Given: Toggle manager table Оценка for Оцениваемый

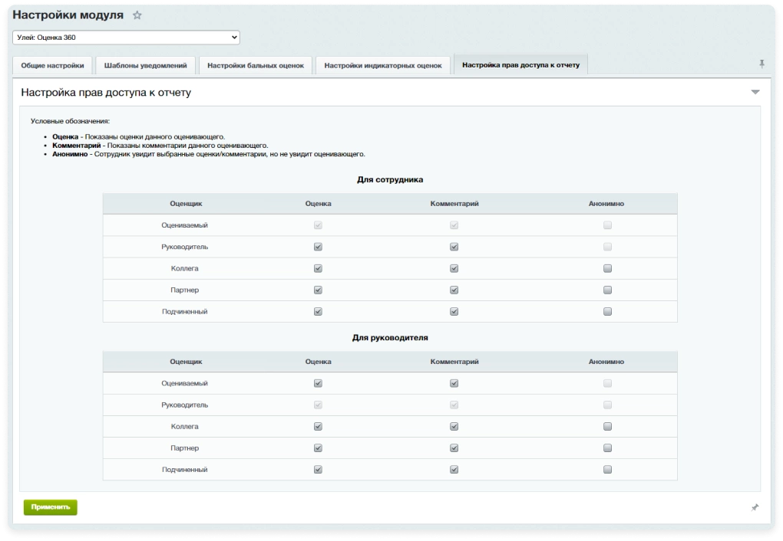Looking at the screenshot, I should pos(318,383).
